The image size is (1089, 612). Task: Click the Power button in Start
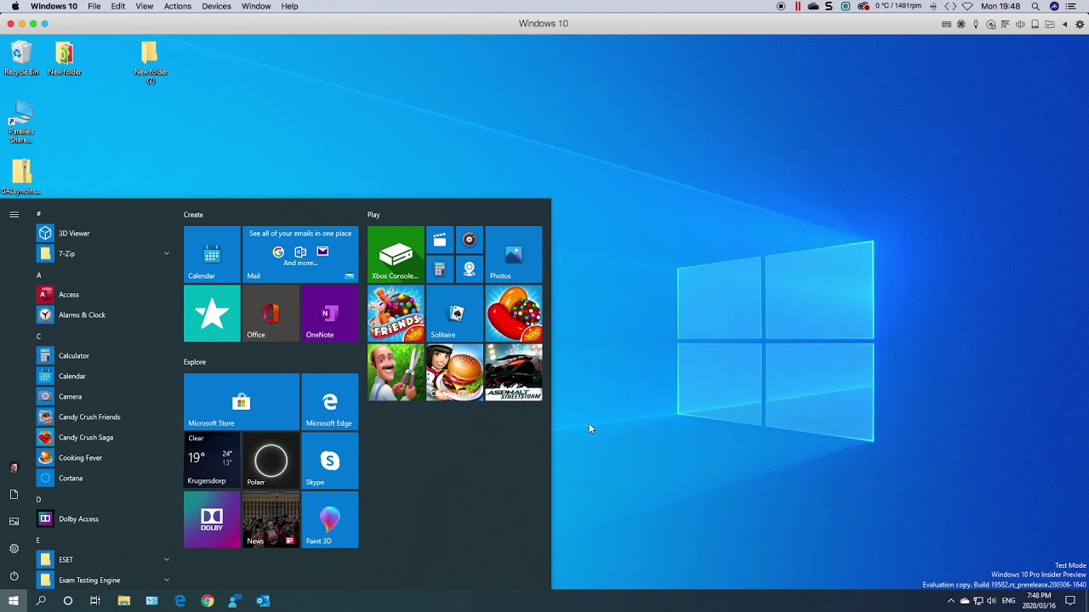[x=14, y=575]
